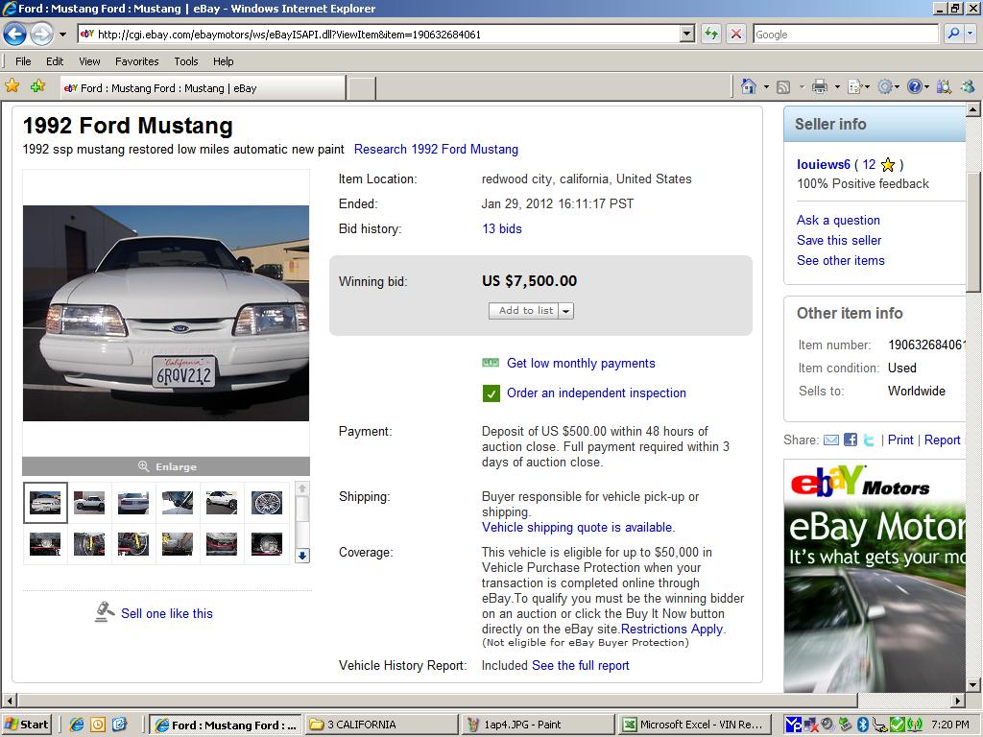Open the Add to list dropdown arrow

[x=566, y=311]
